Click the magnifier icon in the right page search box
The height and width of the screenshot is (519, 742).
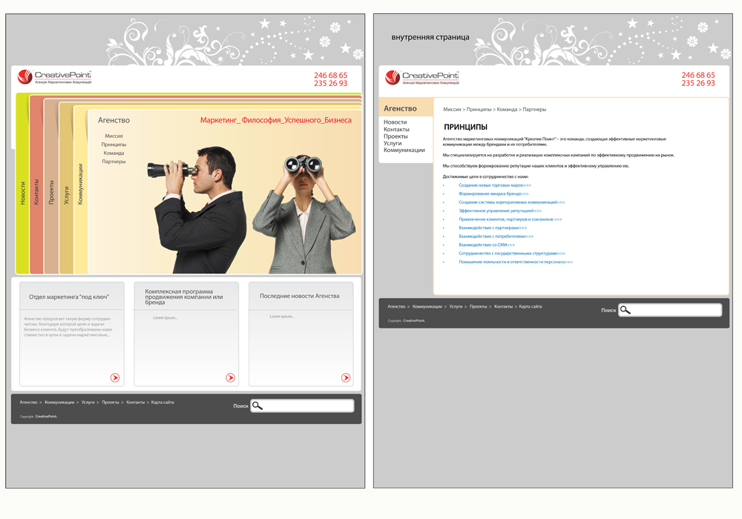625,310
